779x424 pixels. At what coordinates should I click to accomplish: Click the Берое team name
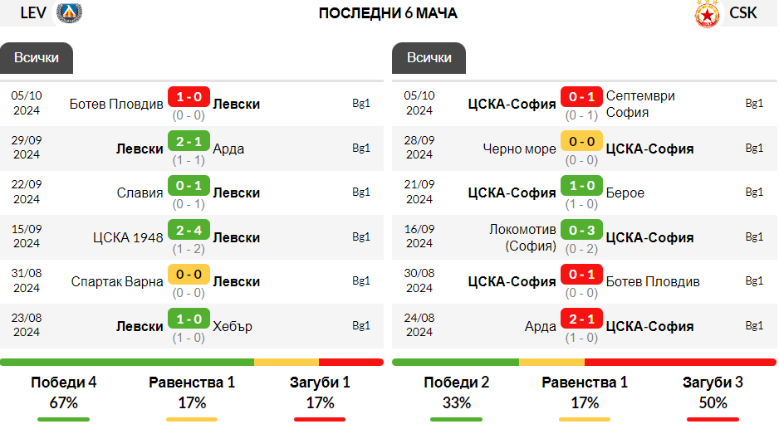click(x=625, y=193)
